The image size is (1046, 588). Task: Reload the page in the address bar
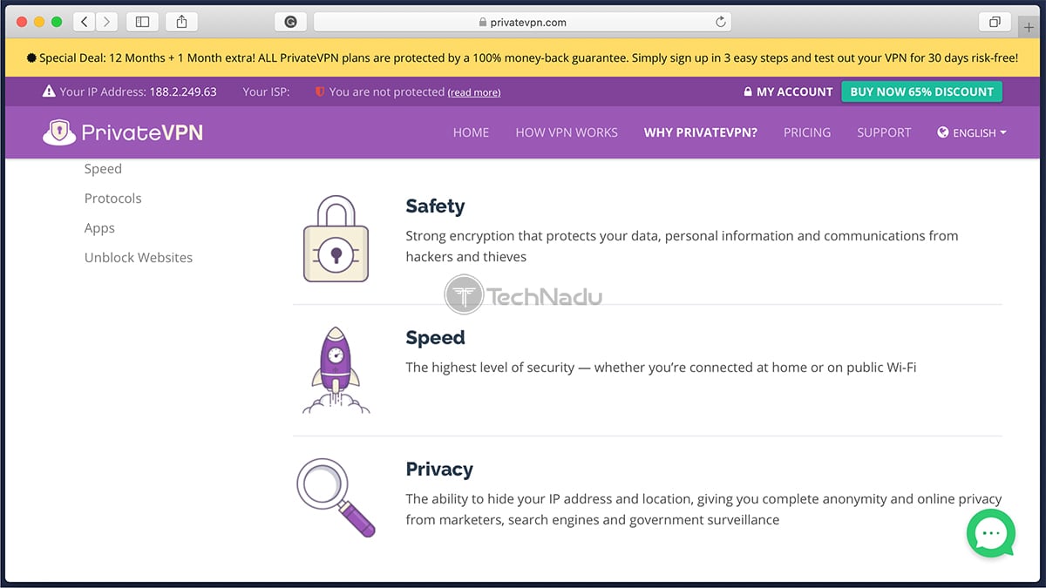click(721, 22)
